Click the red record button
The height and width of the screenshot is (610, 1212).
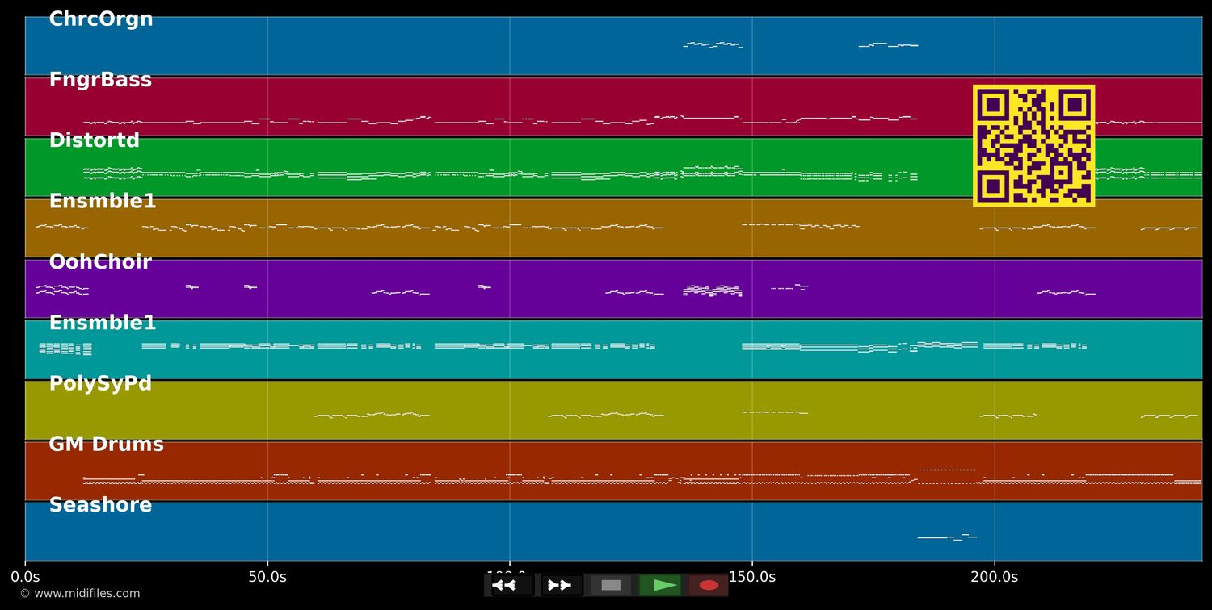click(709, 585)
